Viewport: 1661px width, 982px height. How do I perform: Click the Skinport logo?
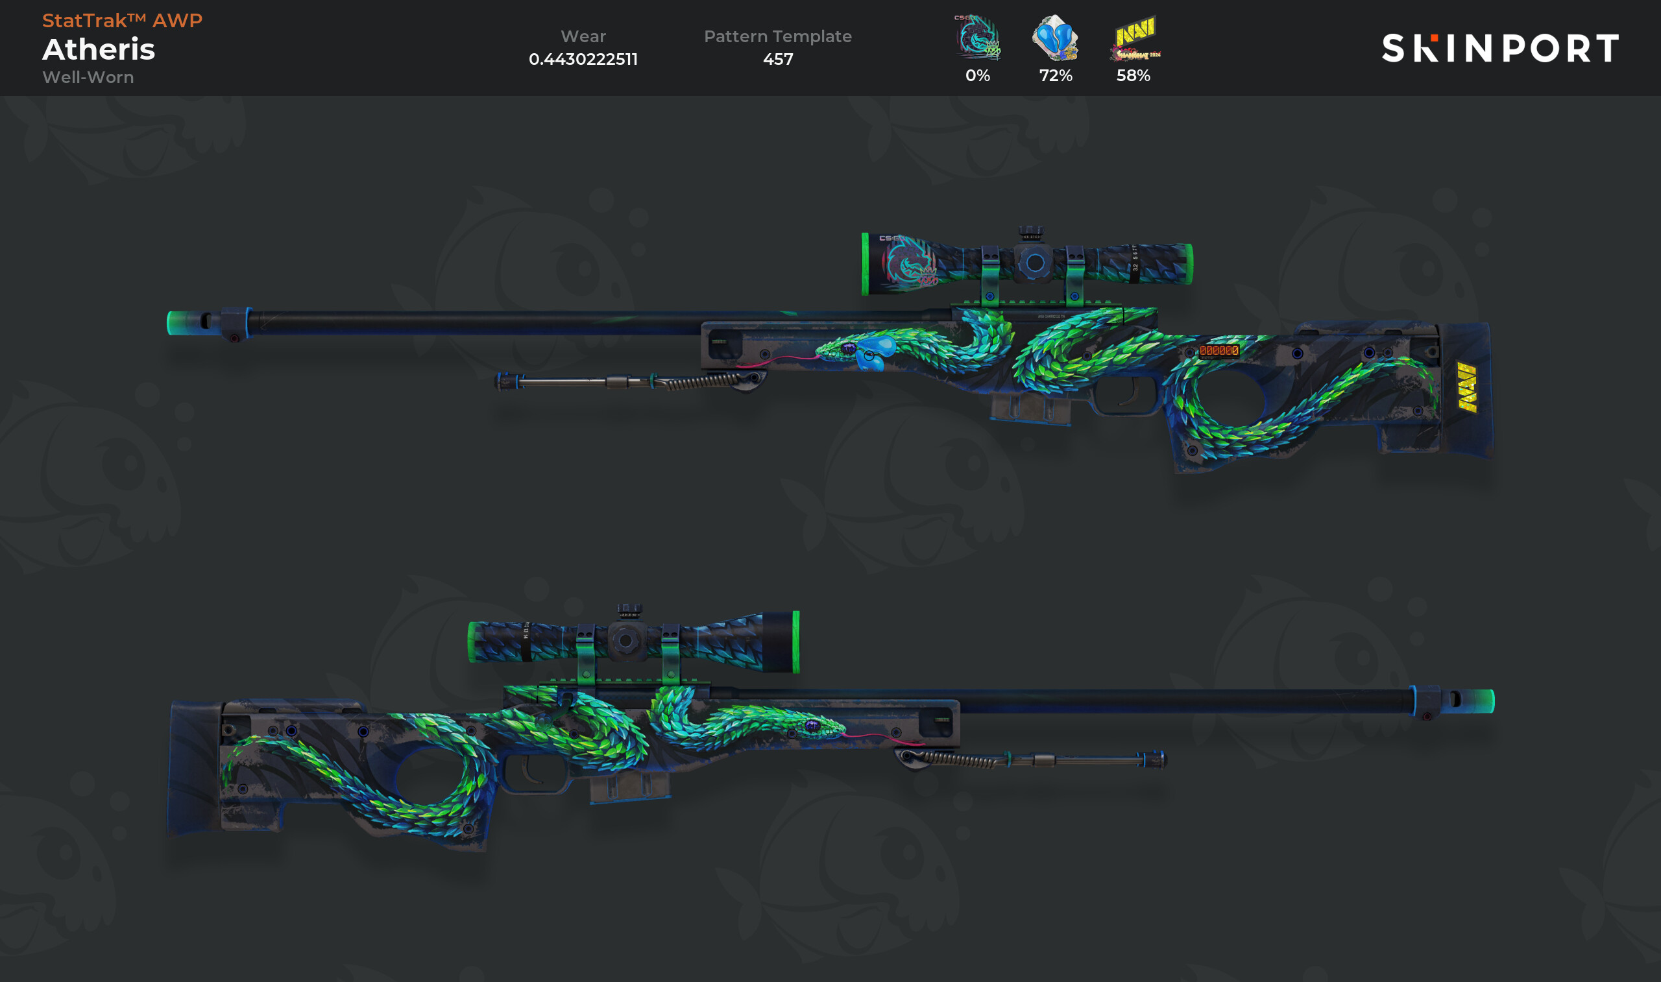pos(1500,48)
